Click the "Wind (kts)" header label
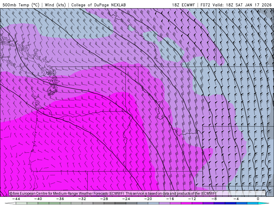 tap(55, 5)
